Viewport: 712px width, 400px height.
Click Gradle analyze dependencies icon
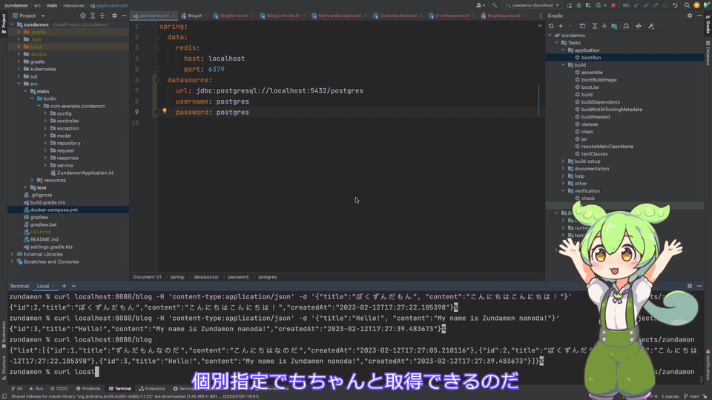[x=626, y=27]
